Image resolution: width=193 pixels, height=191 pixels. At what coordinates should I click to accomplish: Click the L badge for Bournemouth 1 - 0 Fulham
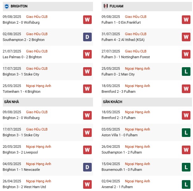click(x=186, y=167)
